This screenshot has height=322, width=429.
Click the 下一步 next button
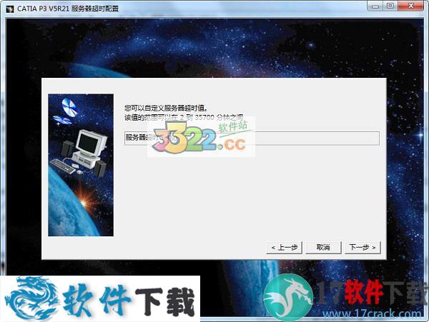pos(363,248)
